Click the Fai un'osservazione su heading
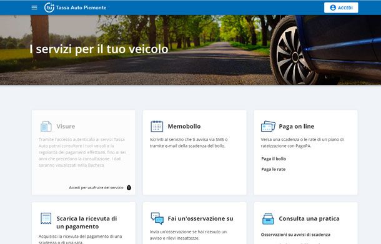 coord(200,218)
